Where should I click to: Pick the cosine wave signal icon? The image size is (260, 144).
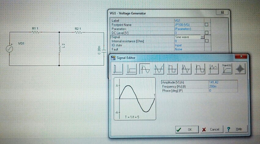pos(159,70)
